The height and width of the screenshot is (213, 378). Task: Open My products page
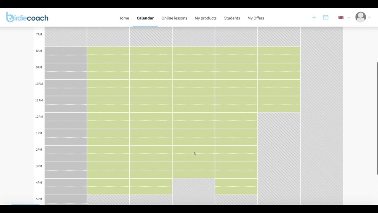pos(206,18)
